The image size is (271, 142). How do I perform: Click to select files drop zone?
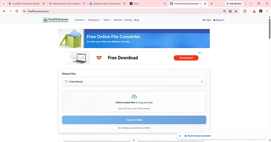(x=134, y=101)
